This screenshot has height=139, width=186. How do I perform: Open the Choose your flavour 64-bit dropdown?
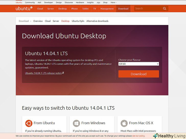[x=139, y=64]
